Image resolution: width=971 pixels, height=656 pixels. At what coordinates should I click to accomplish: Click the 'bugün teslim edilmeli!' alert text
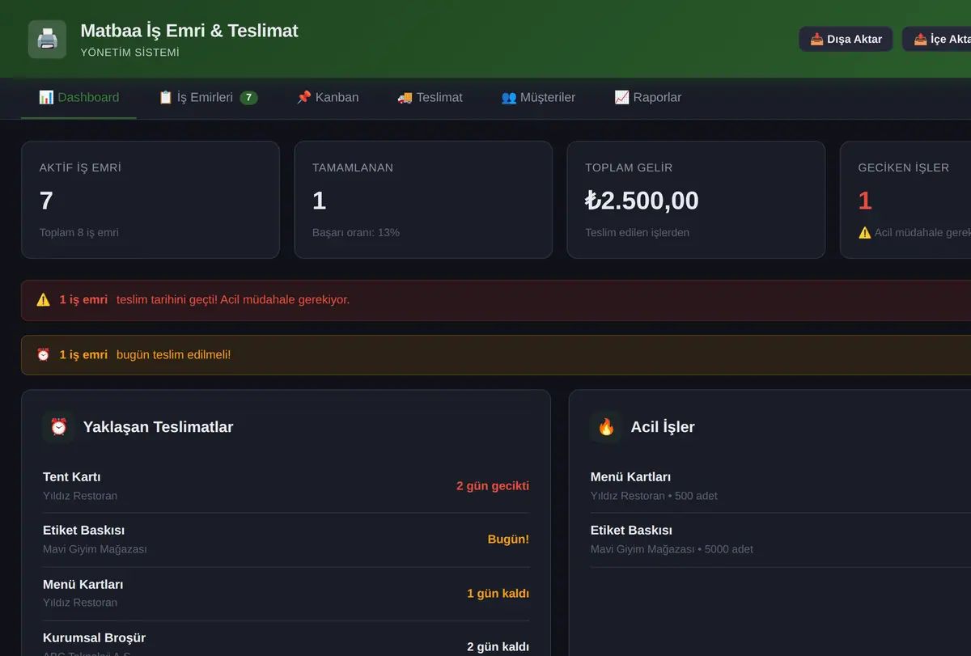point(173,355)
